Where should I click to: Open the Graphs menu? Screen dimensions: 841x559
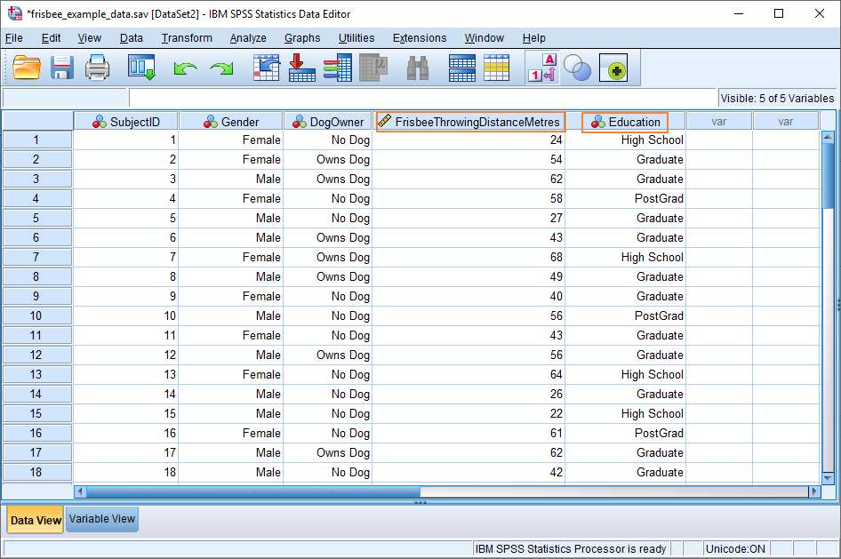coord(302,38)
